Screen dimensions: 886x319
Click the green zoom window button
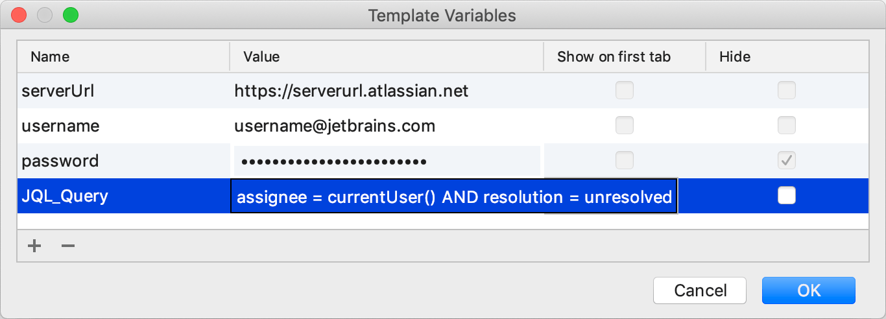pos(70,14)
